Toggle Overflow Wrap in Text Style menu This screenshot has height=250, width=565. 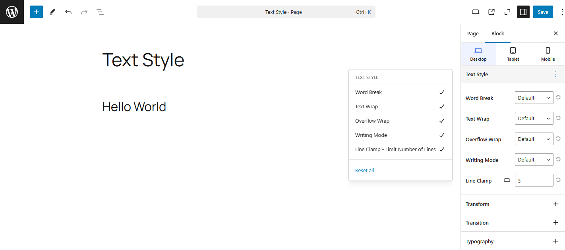click(x=400, y=121)
